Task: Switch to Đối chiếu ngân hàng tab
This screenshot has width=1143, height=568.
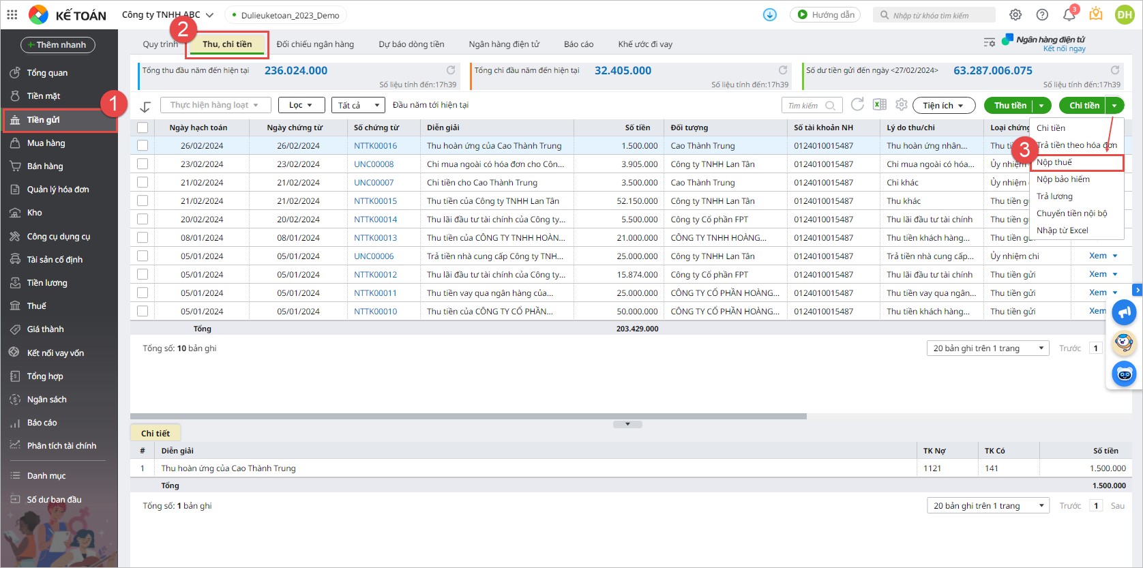Action: [x=315, y=44]
